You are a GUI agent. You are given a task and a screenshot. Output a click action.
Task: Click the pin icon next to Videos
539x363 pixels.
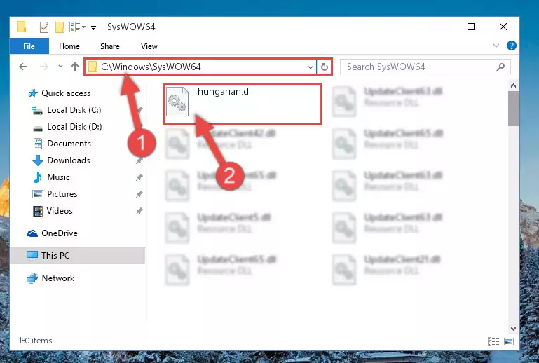139,211
